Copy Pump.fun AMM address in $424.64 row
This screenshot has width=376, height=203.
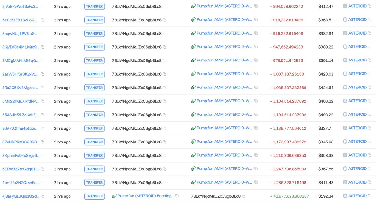click(256, 87)
